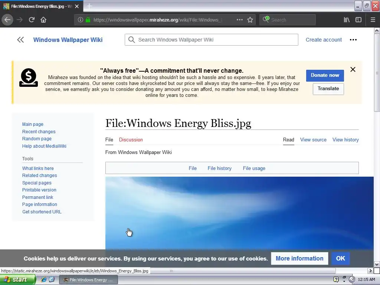Open What links here tool
The height and width of the screenshot is (285, 380).
[38, 168]
